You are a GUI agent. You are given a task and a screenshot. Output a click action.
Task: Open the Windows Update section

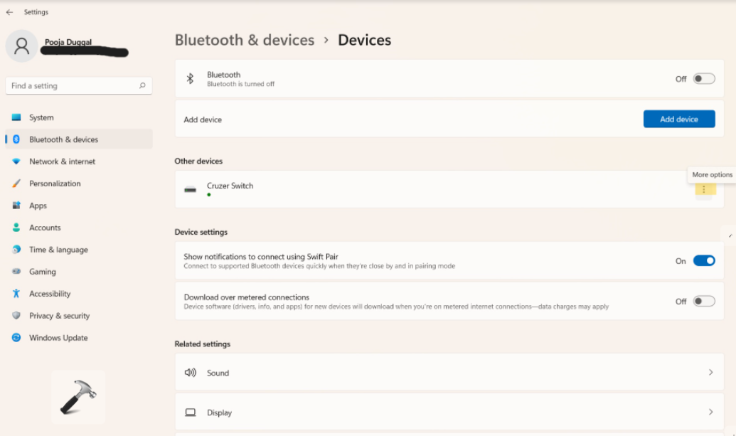[58, 338]
